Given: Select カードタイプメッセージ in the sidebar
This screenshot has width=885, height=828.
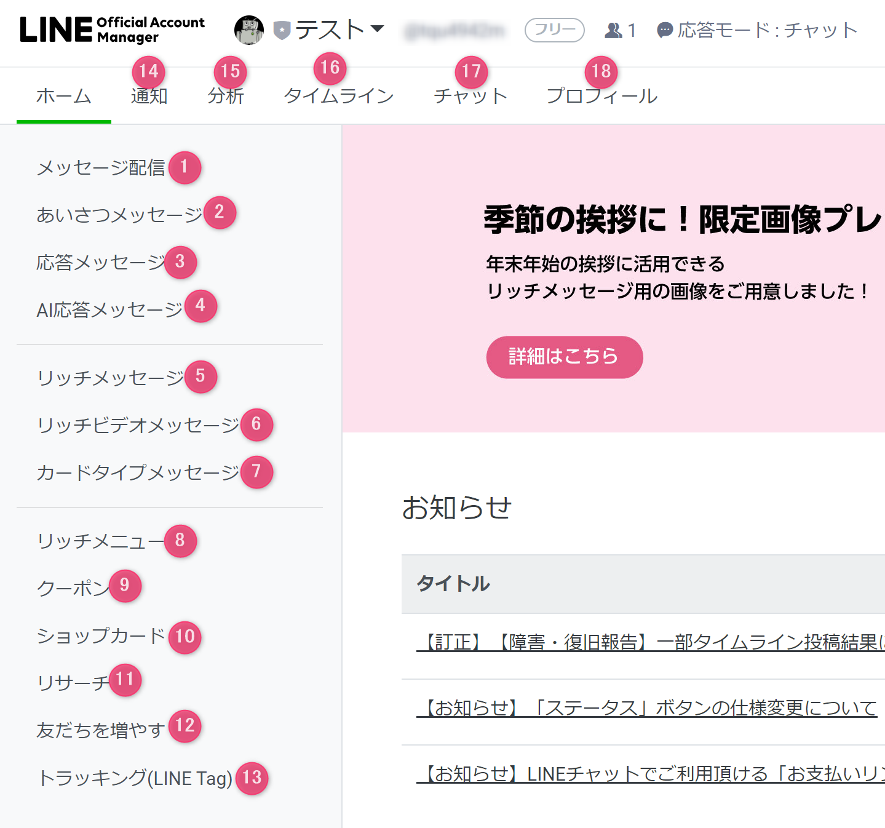Looking at the screenshot, I should (x=138, y=472).
